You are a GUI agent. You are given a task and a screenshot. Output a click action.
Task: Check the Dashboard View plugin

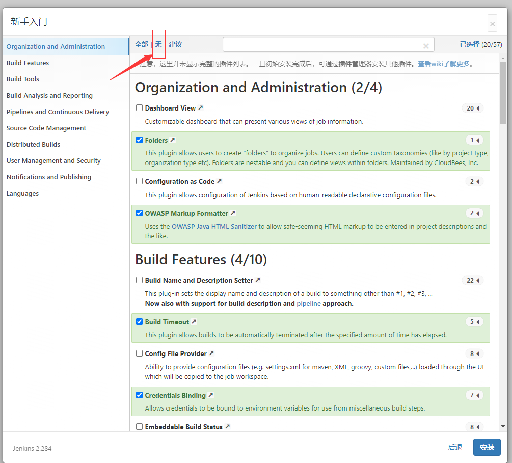point(140,108)
